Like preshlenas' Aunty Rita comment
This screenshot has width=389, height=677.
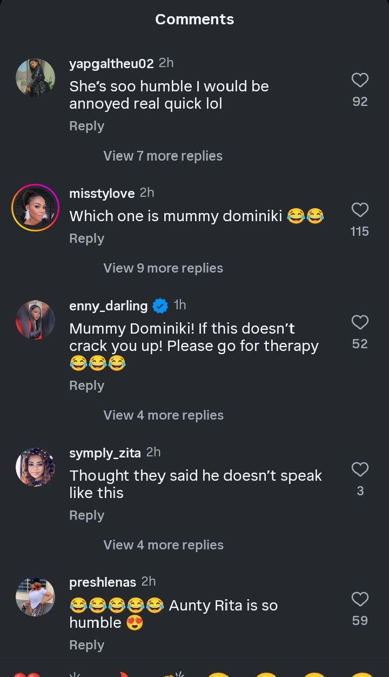(x=360, y=599)
